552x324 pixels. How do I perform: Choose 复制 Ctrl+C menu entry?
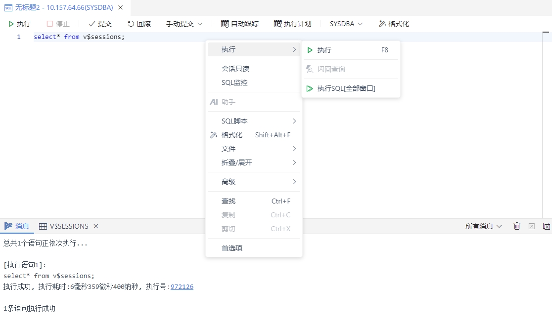click(x=254, y=215)
